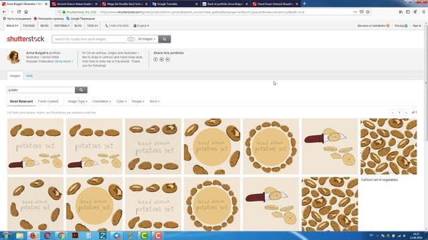
Task: Open the English language dropdown
Action: (141, 25)
